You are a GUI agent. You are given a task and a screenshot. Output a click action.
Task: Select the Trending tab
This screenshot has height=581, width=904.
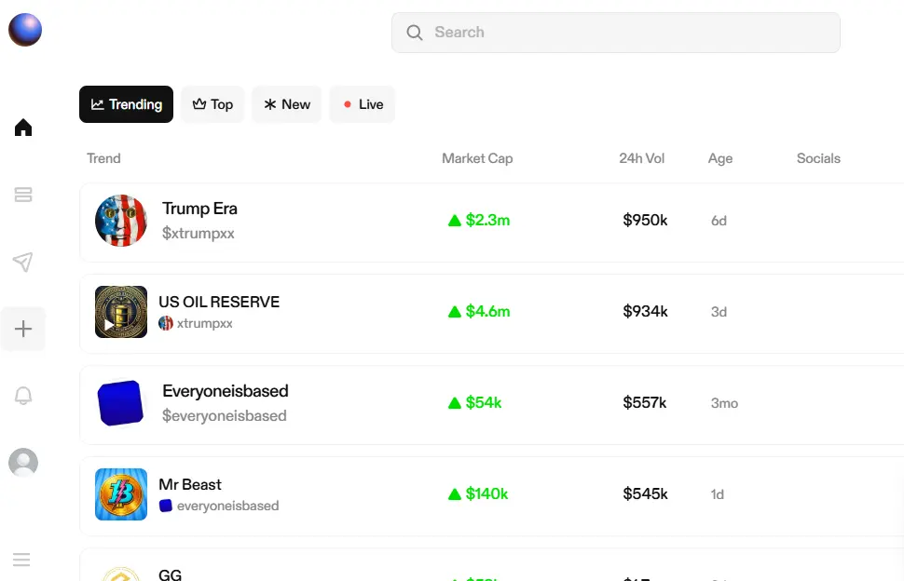(126, 104)
